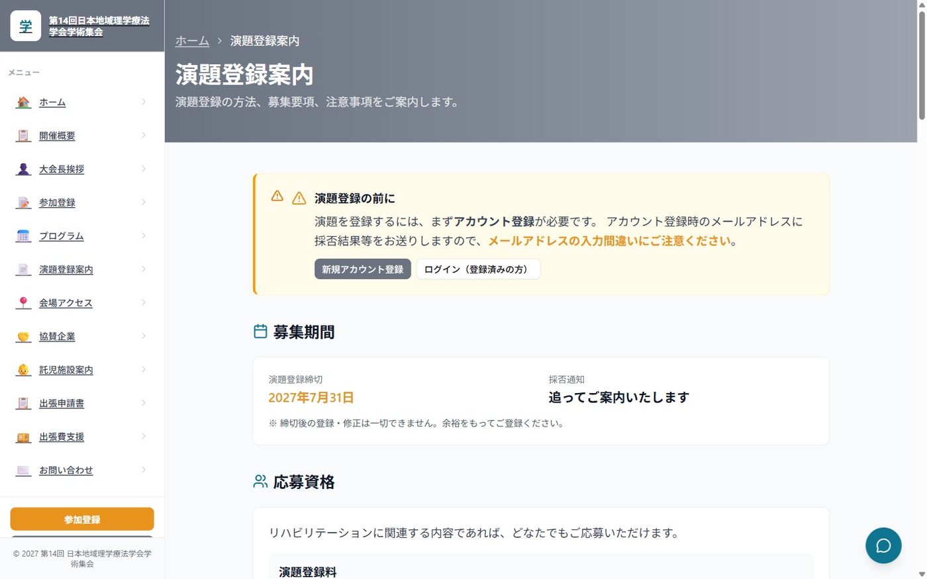927x579 pixels.
Task: Click the 演題登録案内 text link in the menu
Action: coord(66,269)
